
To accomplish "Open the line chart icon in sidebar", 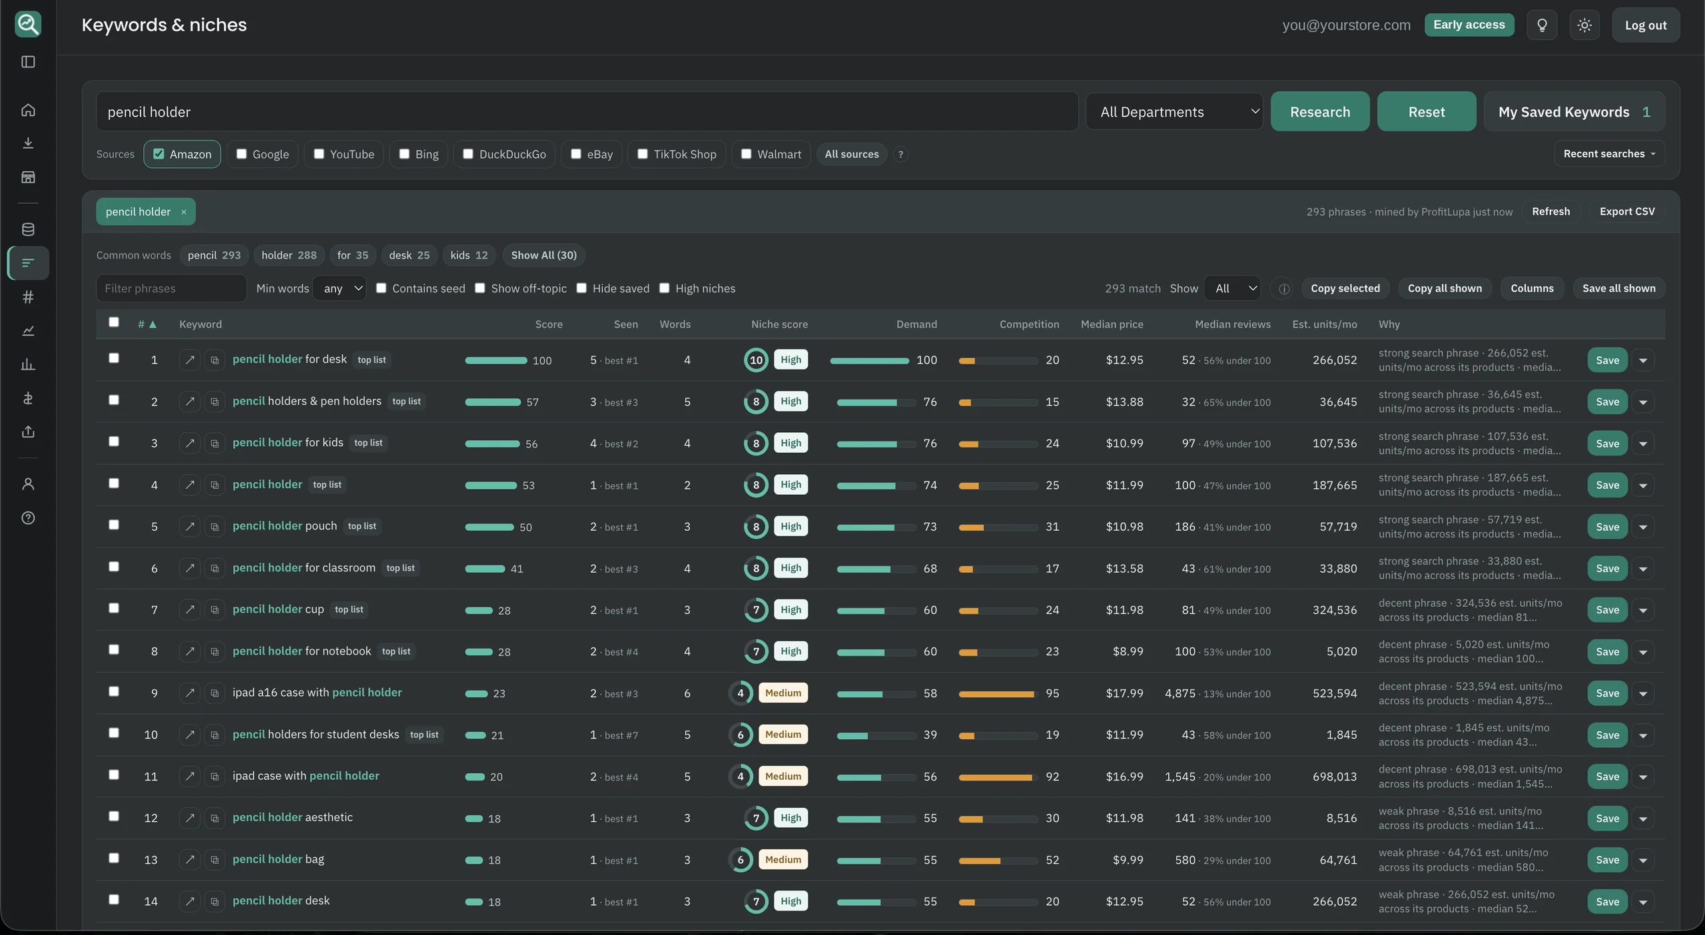I will [x=28, y=331].
